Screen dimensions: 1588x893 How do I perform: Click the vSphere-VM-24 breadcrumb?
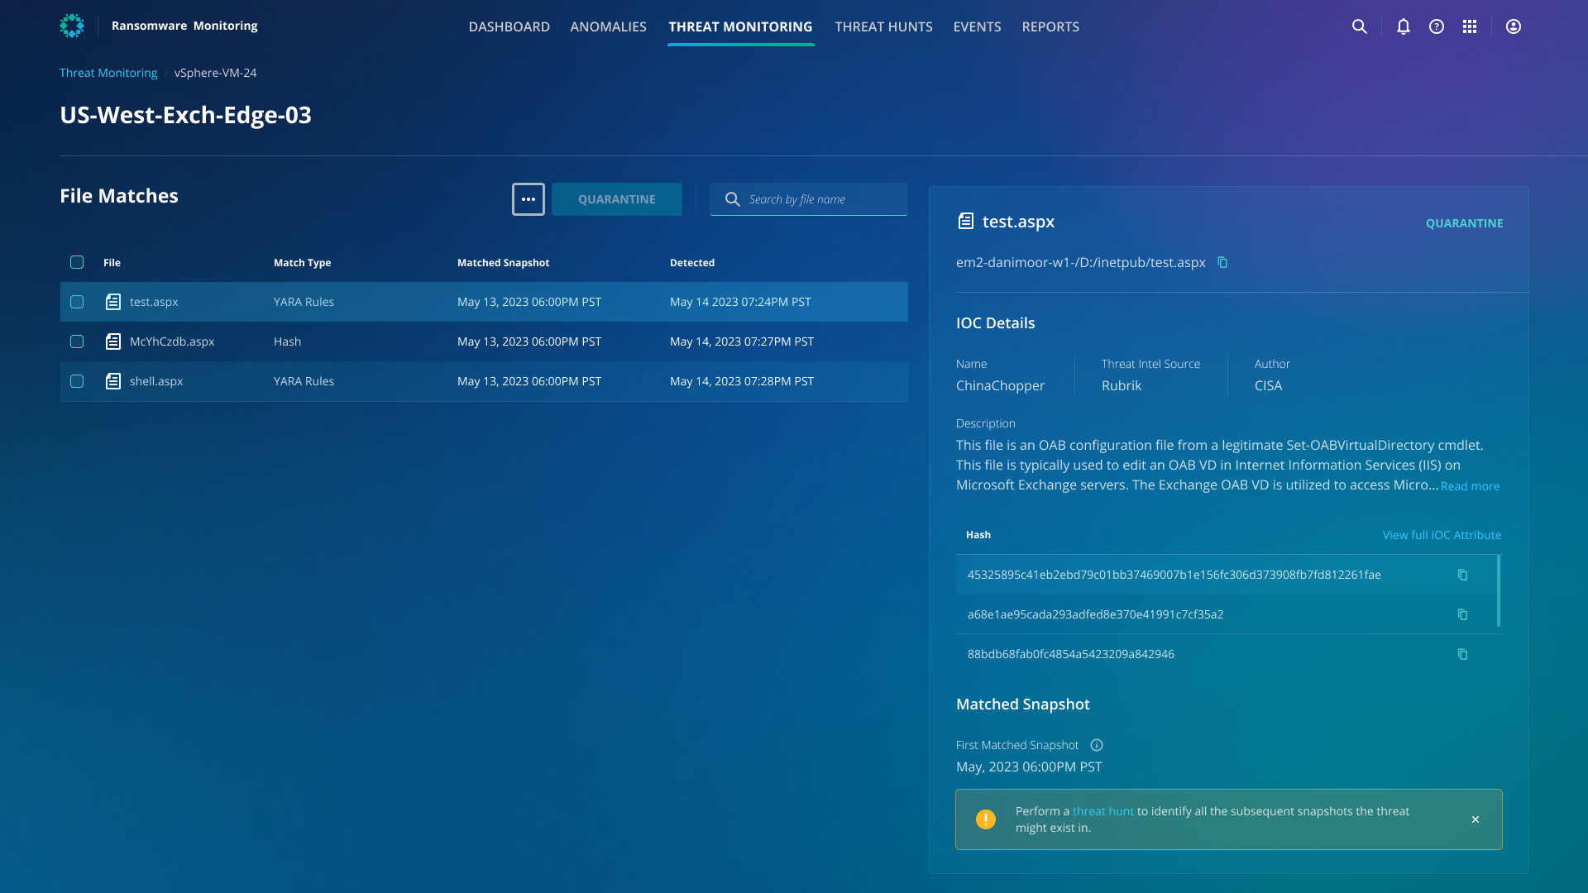pyautogui.click(x=215, y=73)
